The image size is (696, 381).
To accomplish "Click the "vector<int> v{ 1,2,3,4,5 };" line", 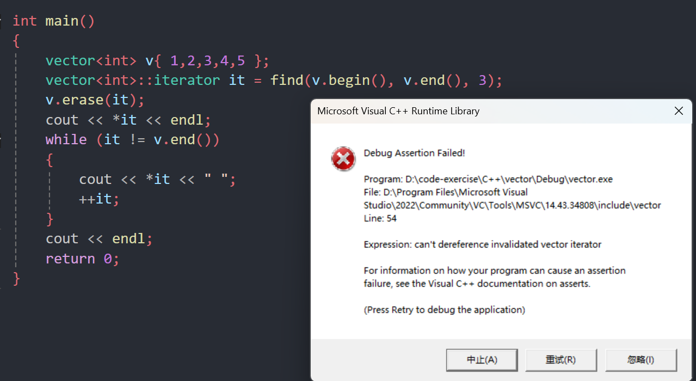I will click(x=157, y=60).
